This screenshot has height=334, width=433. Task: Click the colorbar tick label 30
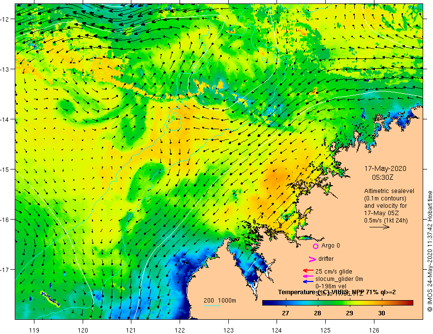click(x=382, y=313)
